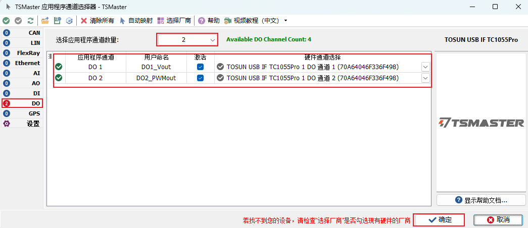Toggle the 激活 checkbox for DO 2
Screen dimensions: 528x228
point(201,78)
